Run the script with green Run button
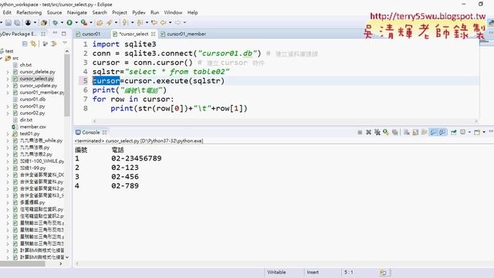 (x=69, y=22)
